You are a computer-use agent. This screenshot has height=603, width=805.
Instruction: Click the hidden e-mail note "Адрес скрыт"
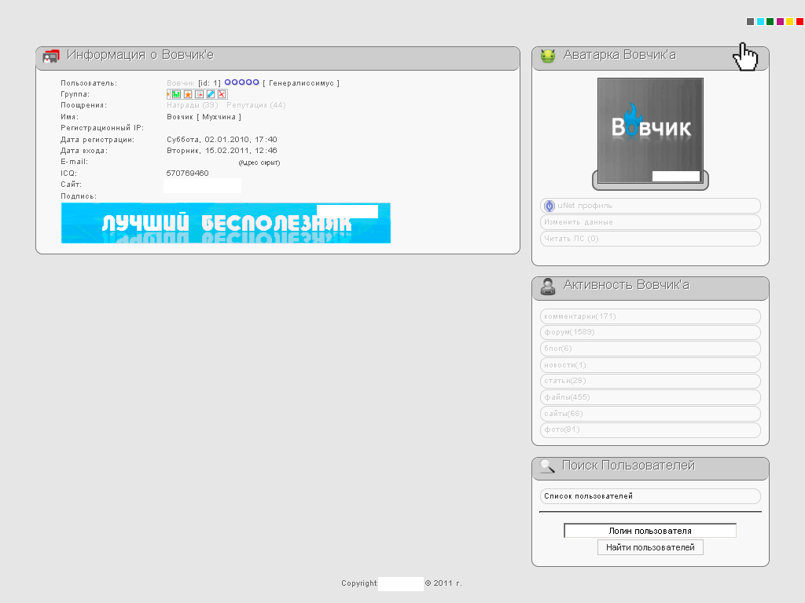point(259,163)
